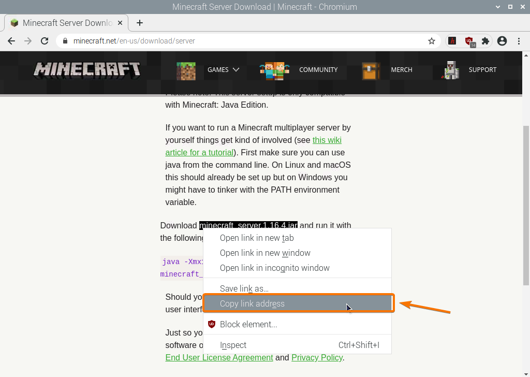Click the forward navigation arrow
Image resolution: width=530 pixels, height=377 pixels.
(x=28, y=41)
